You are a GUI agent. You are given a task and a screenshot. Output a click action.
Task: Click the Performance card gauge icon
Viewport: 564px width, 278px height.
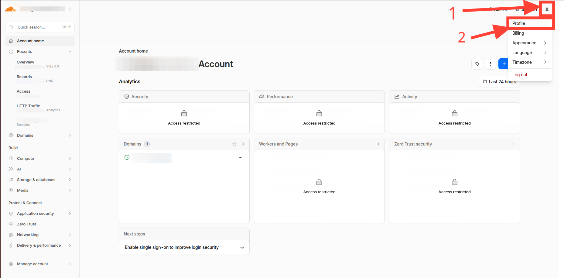point(262,97)
